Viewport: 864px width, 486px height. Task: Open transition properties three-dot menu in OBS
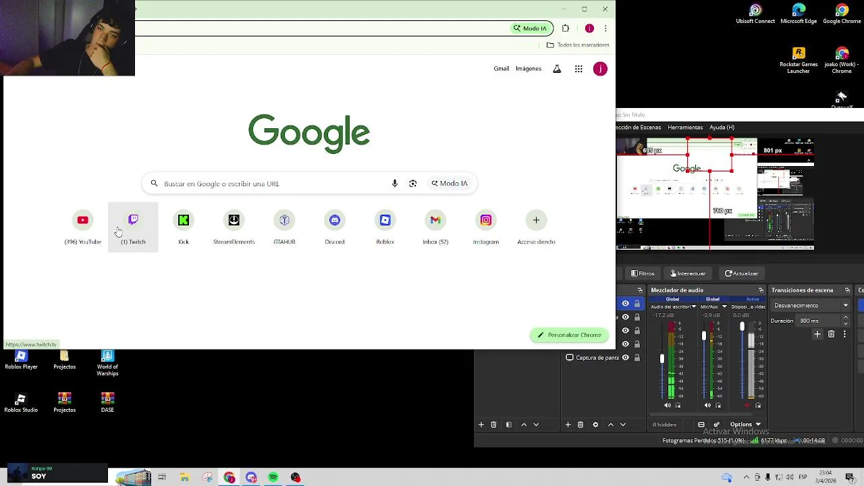844,334
